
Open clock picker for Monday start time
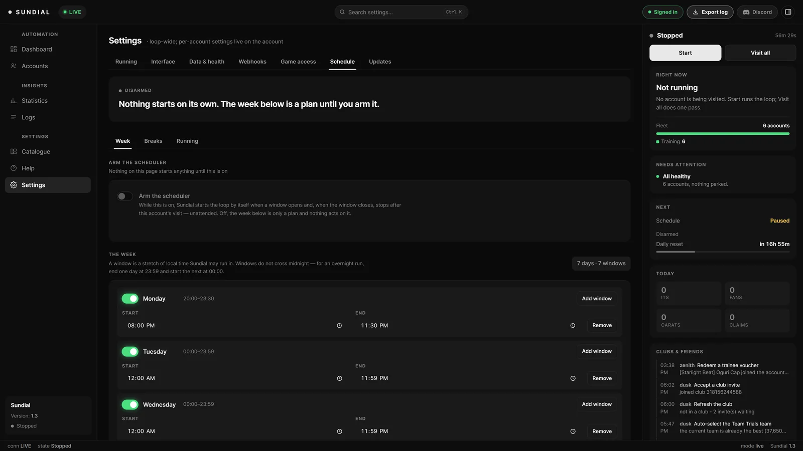pyautogui.click(x=339, y=326)
